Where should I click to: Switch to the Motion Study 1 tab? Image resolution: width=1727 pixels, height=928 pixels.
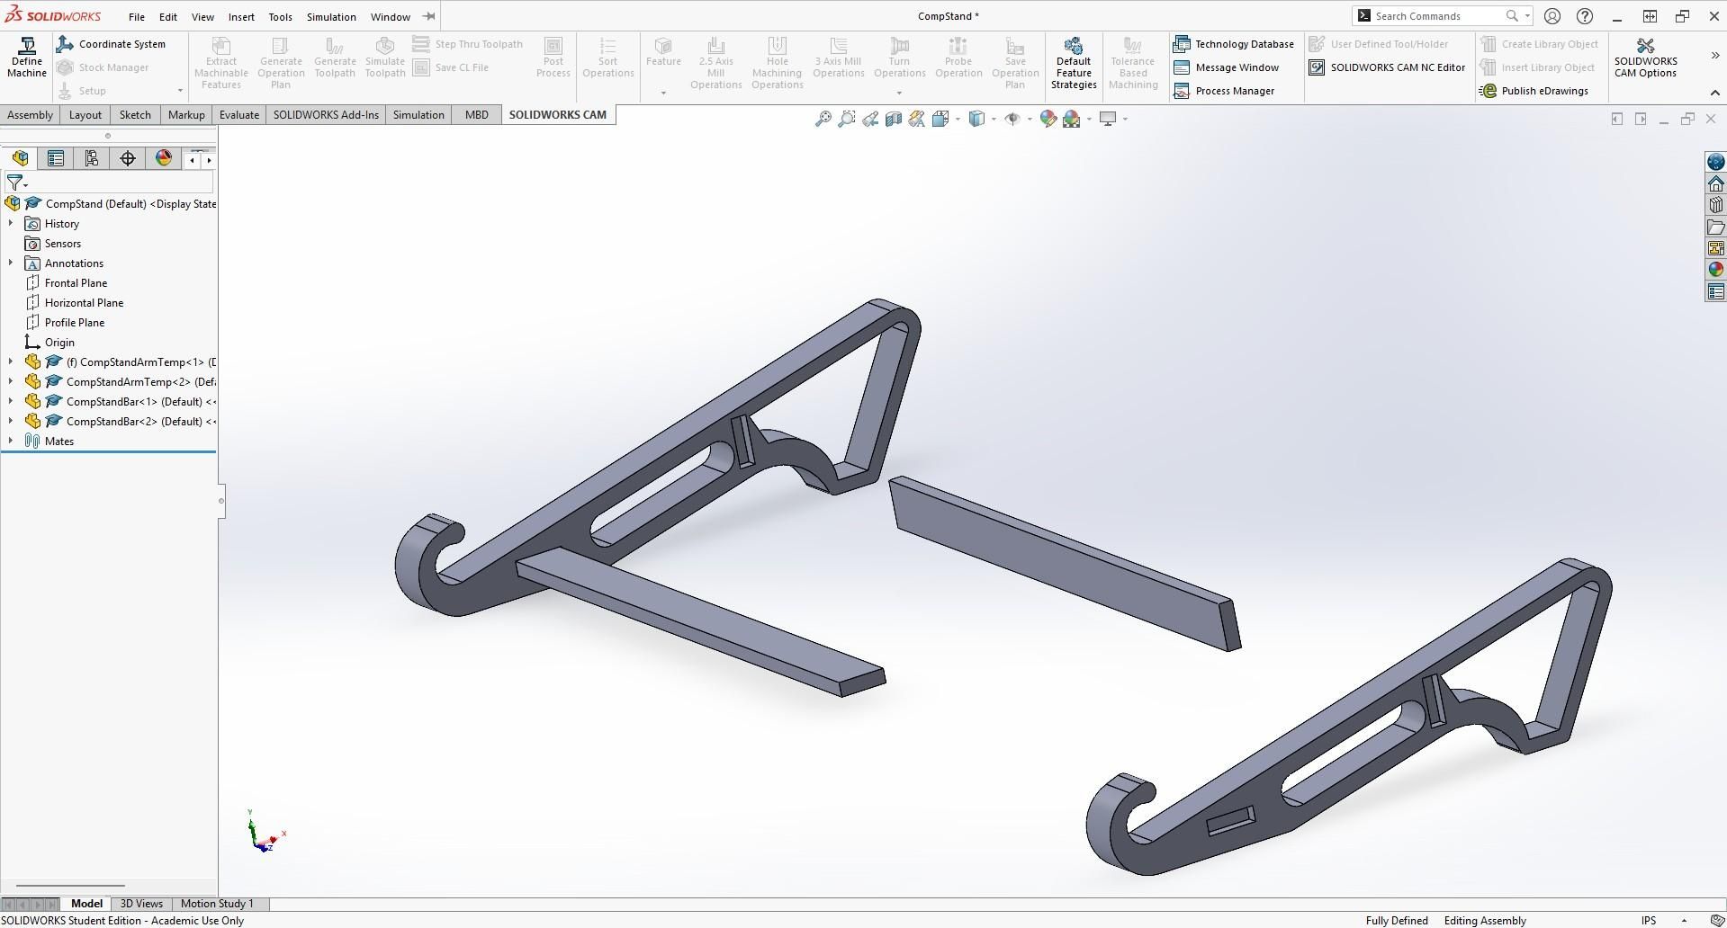tap(217, 904)
